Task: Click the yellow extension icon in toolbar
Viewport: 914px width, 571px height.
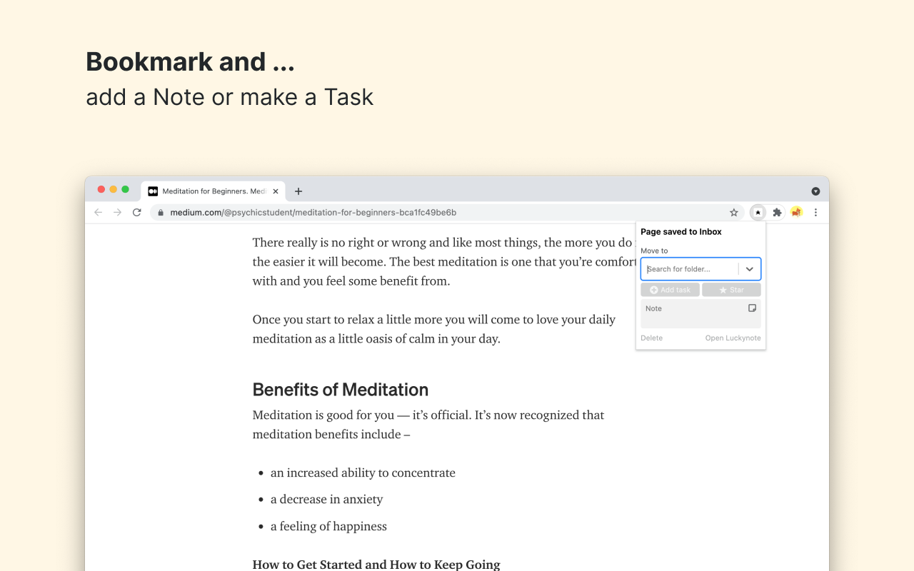Action: click(796, 212)
